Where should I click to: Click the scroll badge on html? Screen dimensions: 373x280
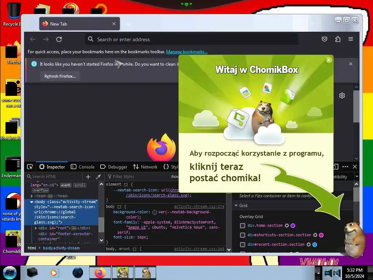point(79,185)
